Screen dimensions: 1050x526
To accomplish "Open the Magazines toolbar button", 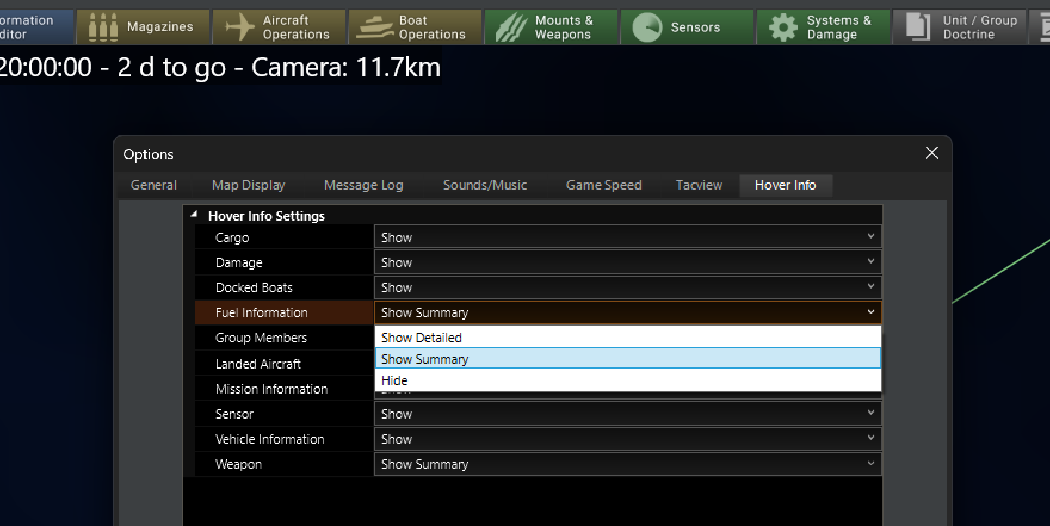I will [143, 27].
